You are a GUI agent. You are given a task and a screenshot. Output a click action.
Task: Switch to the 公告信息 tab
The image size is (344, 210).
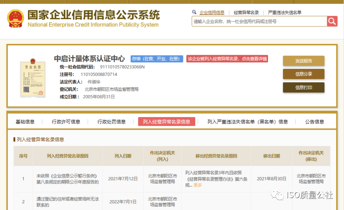(x=314, y=121)
